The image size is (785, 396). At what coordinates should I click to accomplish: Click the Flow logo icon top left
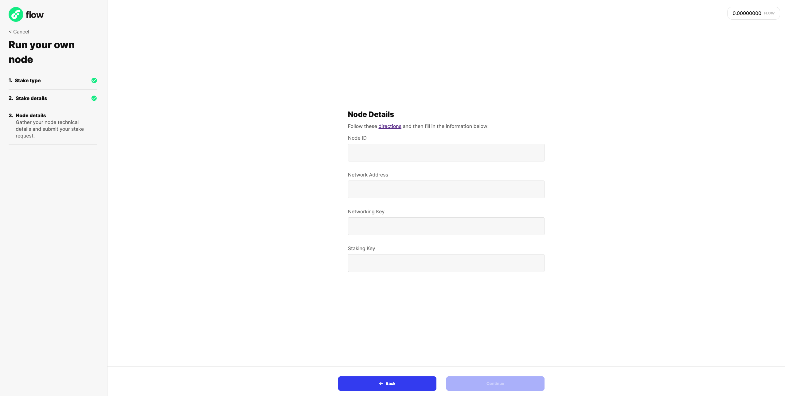coord(16,14)
